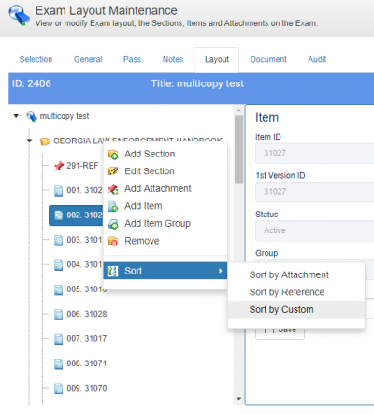
Task: Switch to the Document tab
Action: [x=268, y=59]
